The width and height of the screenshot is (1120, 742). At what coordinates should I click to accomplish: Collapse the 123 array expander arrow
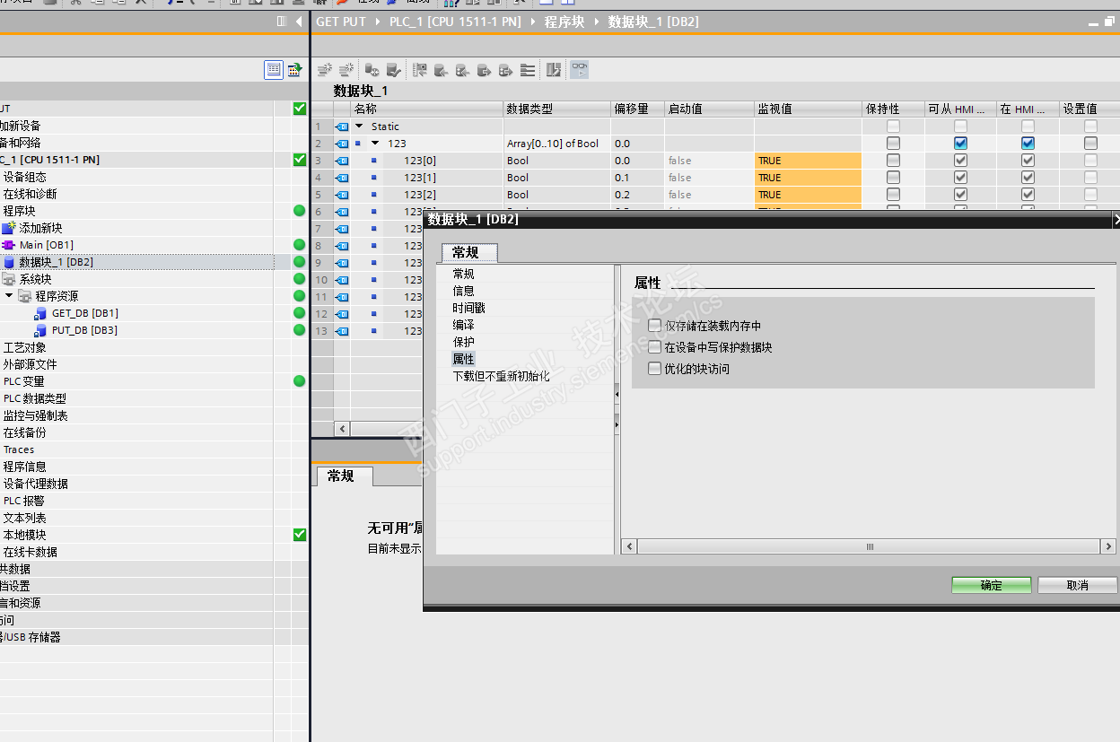pos(375,144)
